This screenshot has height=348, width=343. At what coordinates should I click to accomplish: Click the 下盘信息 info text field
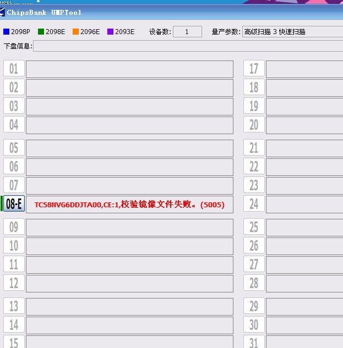point(187,46)
